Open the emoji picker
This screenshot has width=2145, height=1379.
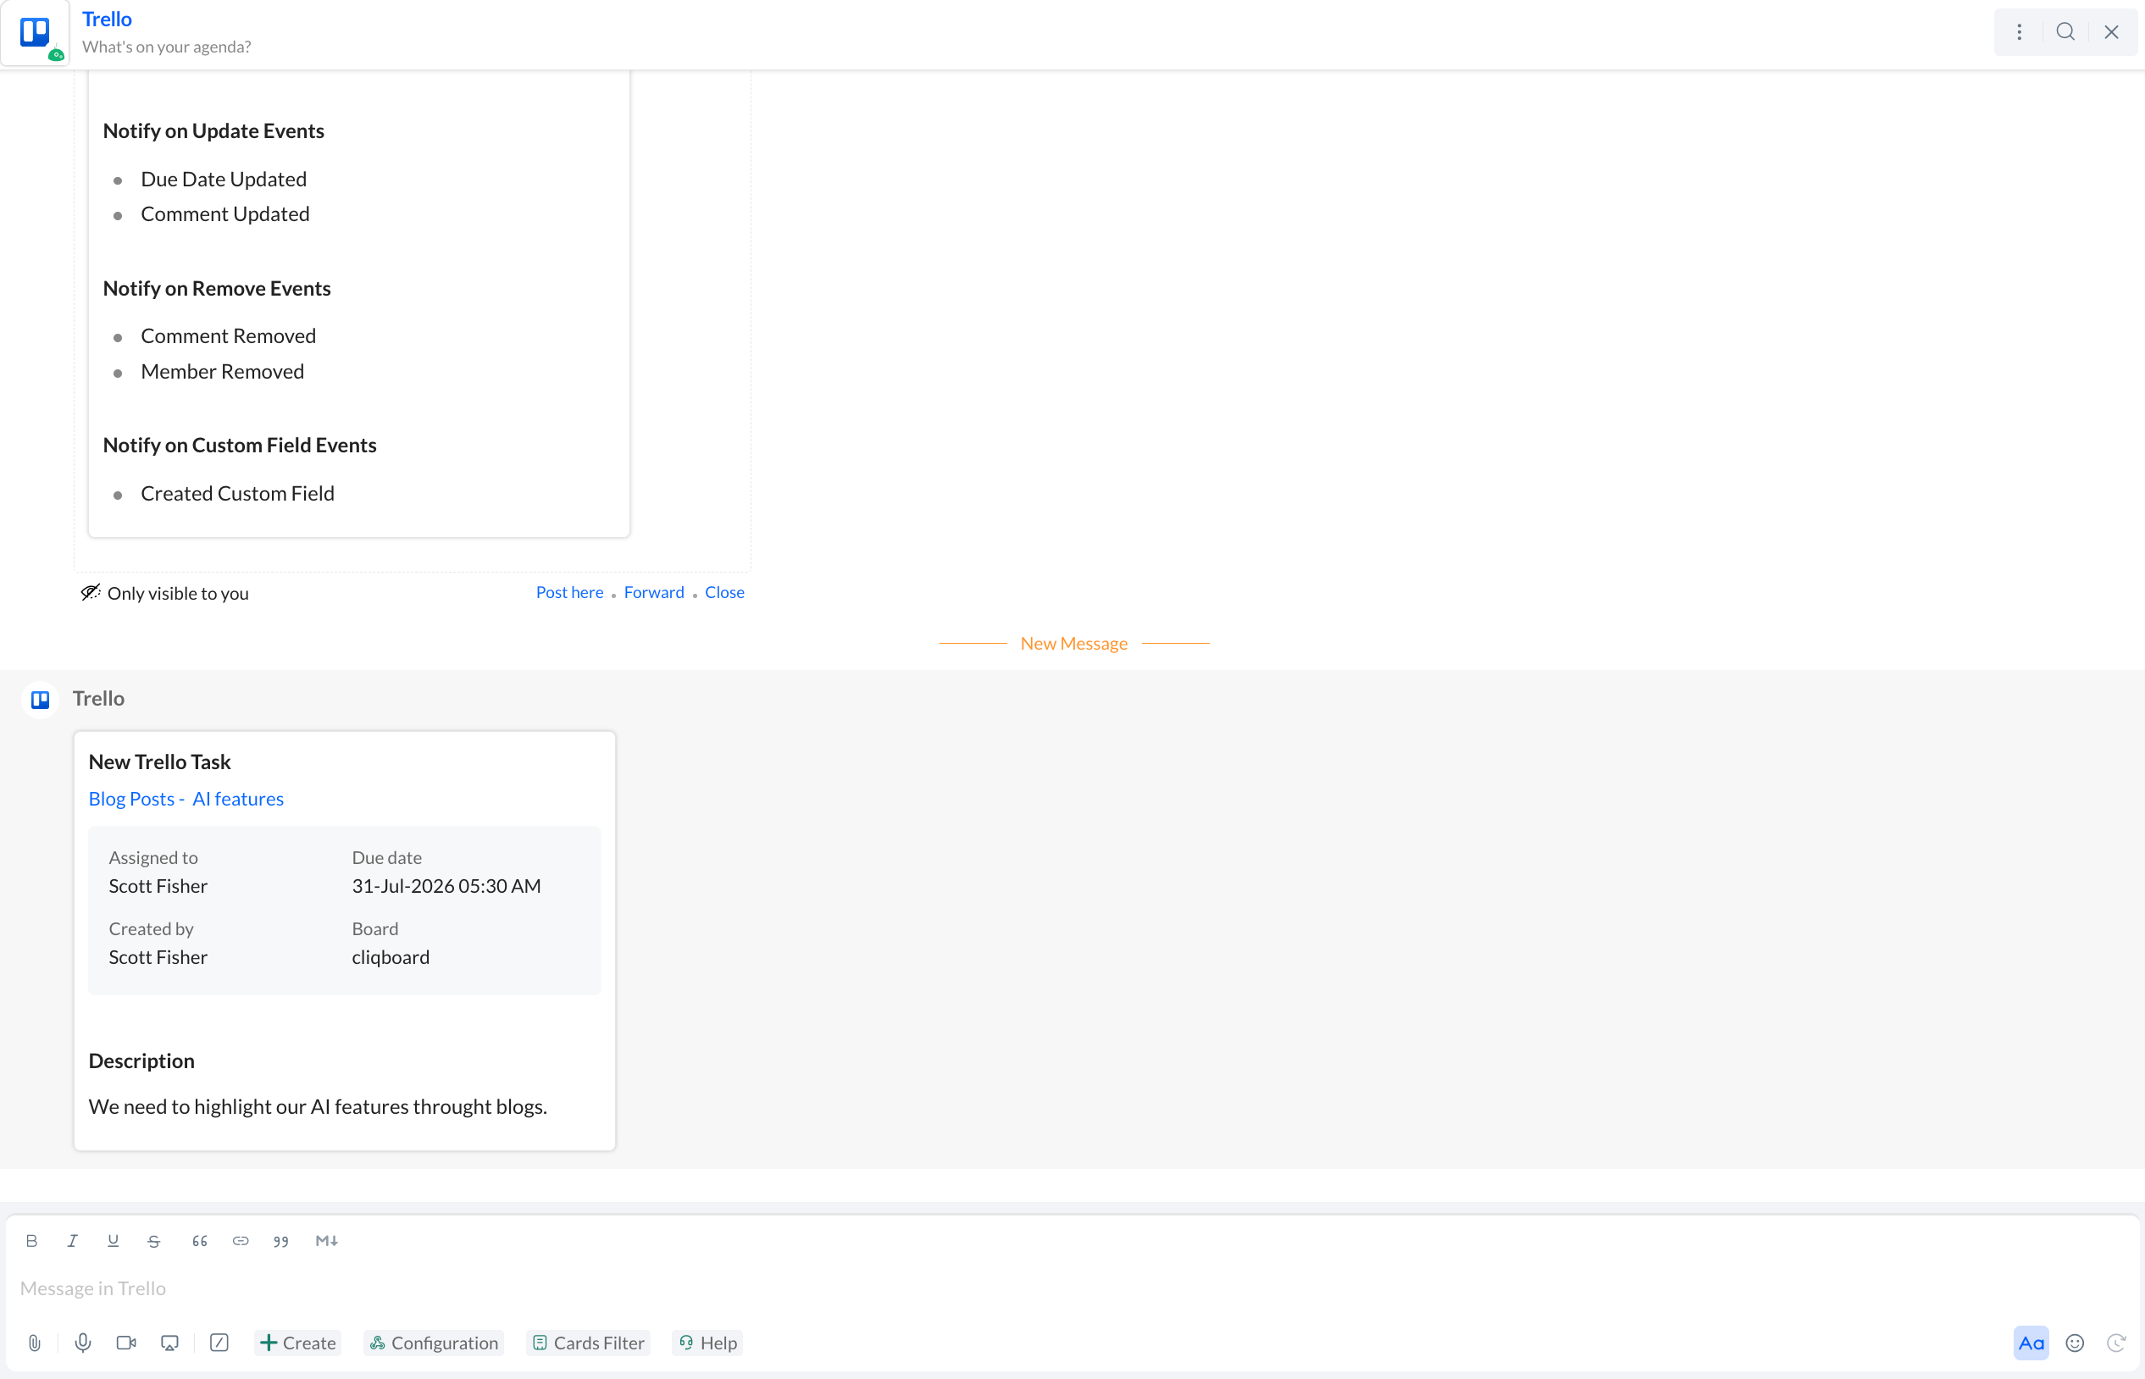2076,1343
